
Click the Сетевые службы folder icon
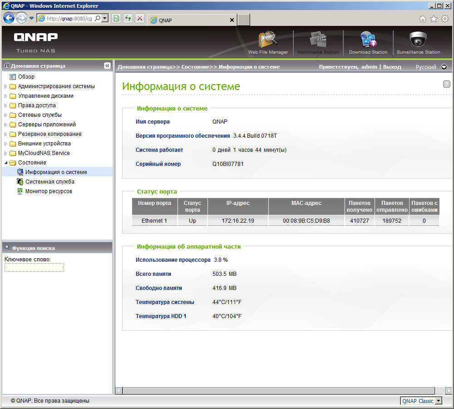(x=13, y=115)
